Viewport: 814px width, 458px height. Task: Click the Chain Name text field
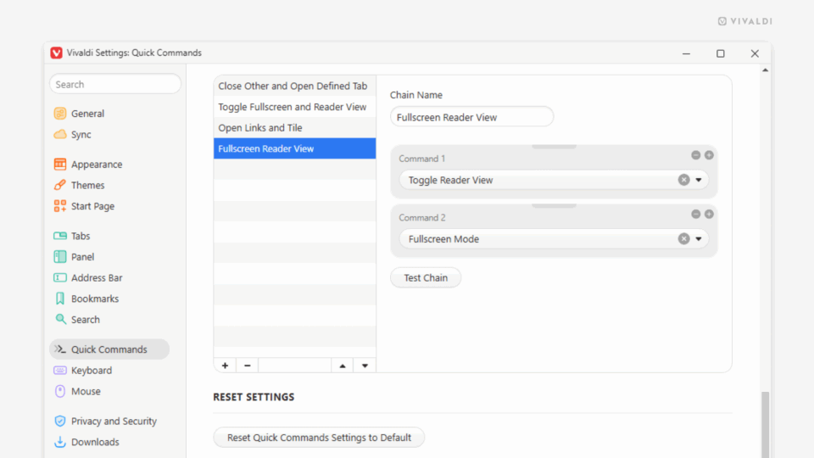(x=471, y=117)
